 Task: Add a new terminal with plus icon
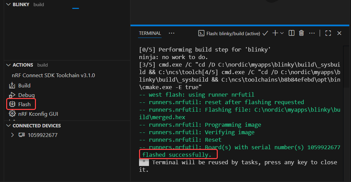point(275,33)
